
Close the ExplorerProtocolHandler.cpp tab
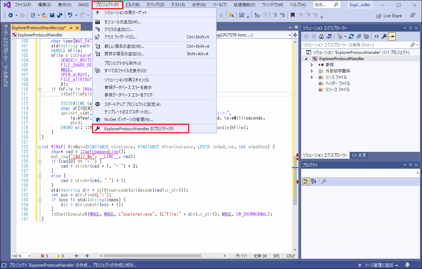pyautogui.click(x=77, y=27)
